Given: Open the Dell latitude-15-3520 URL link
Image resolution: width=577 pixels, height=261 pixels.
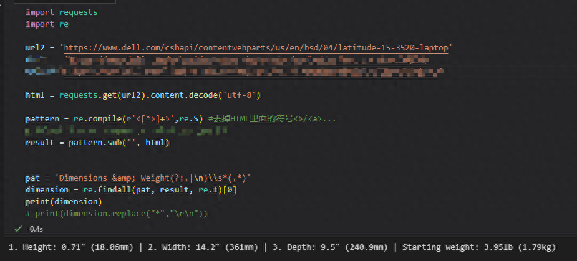Looking at the screenshot, I should [258, 47].
